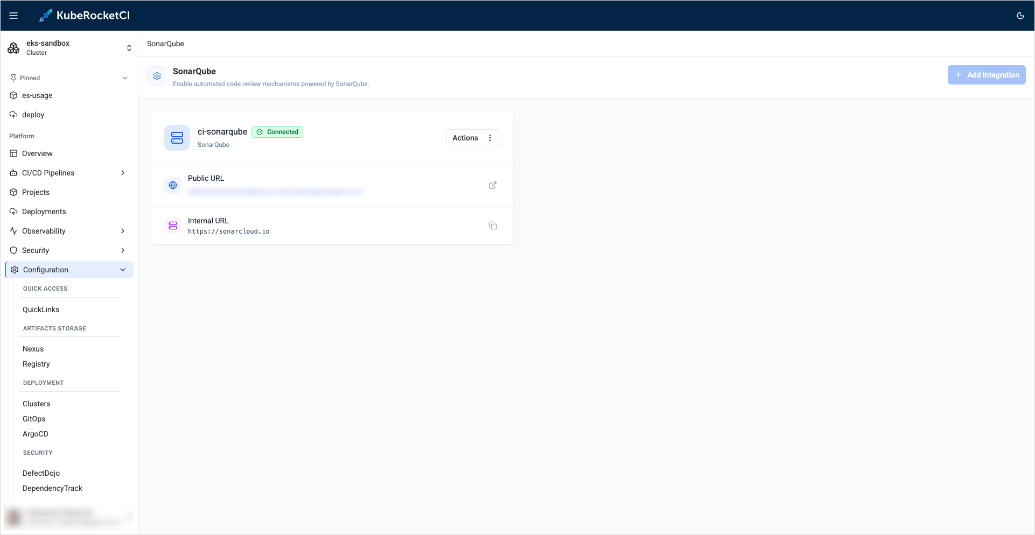Toggle dark mode with the moon icon
Image resolution: width=1035 pixels, height=535 pixels.
(1020, 16)
